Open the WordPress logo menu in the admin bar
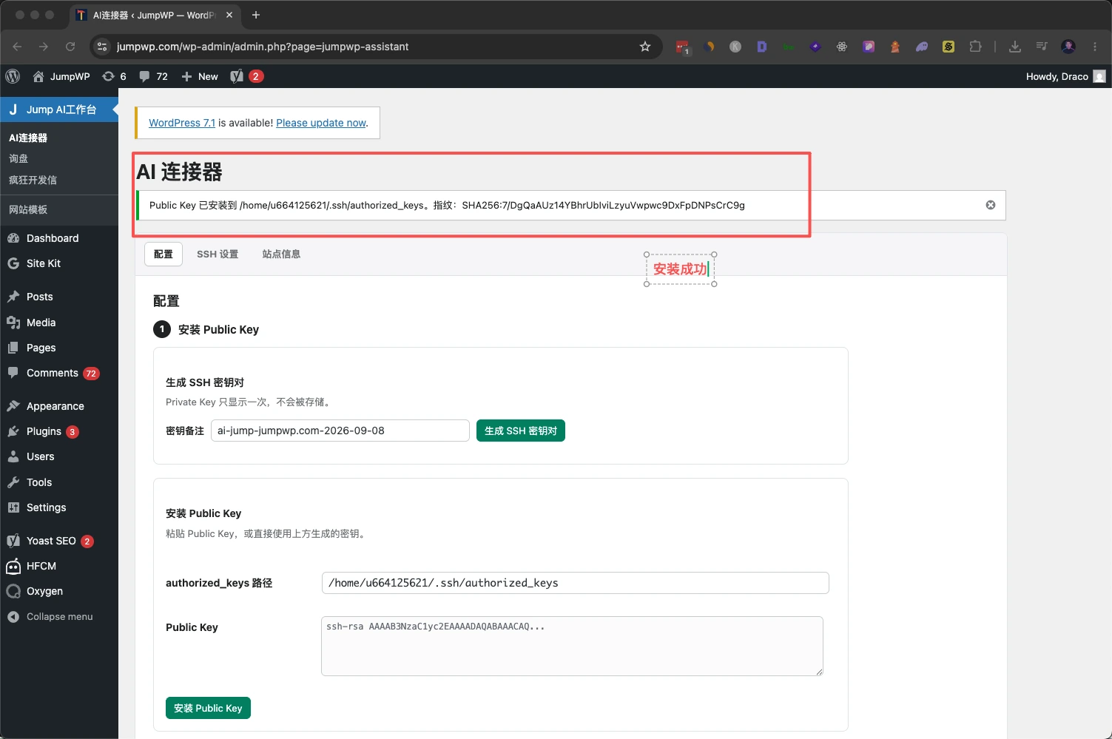The image size is (1112, 739). [13, 76]
